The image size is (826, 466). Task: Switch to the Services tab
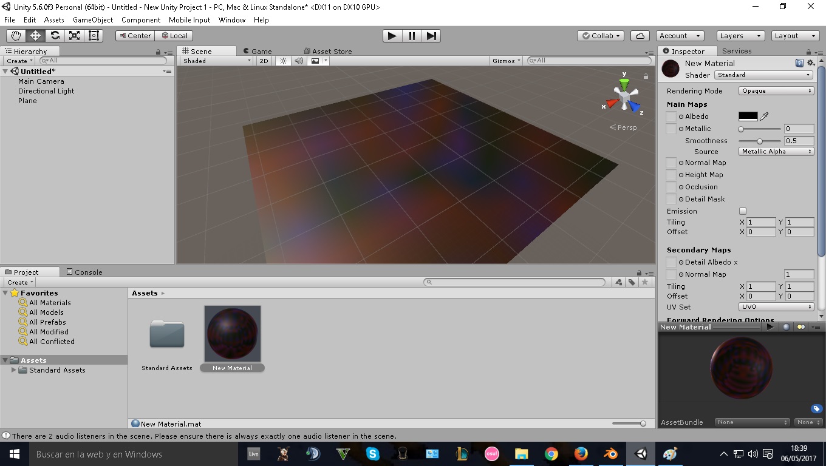tap(737, 51)
